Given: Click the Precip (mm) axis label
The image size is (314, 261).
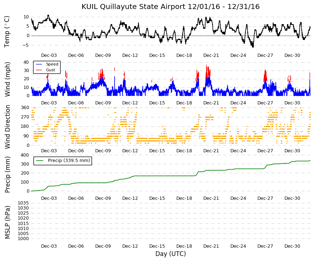Looking at the screenshot, I should click(x=7, y=175).
